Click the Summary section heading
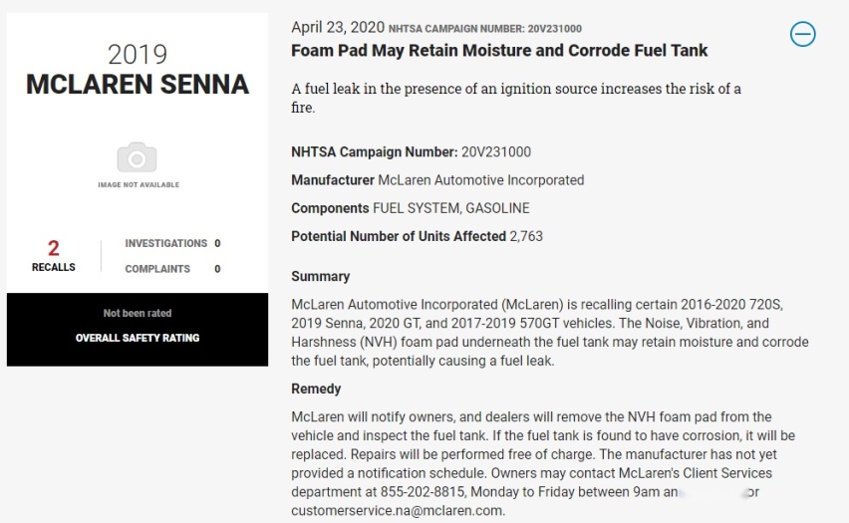Screen dimensions: 849x523 tap(321, 277)
